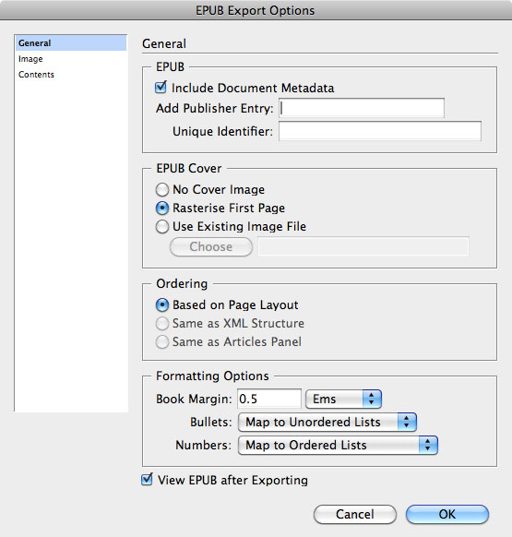Choose Use Existing Image File option

pos(162,226)
